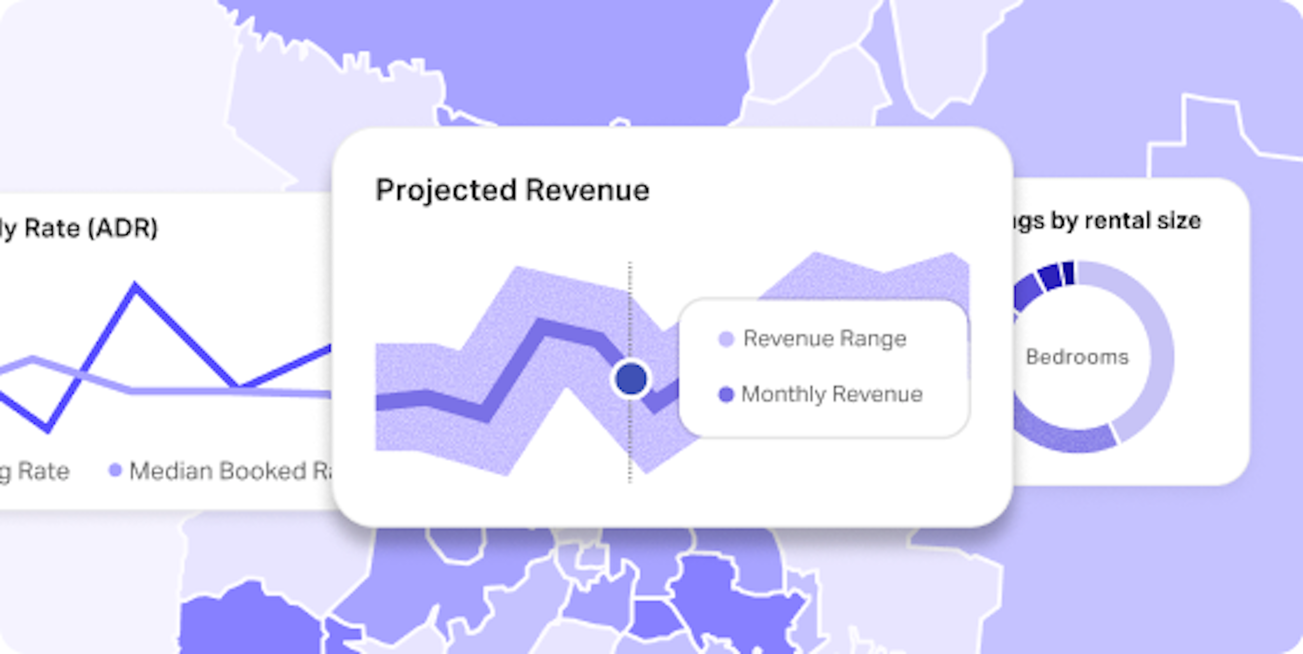Select the Revenue Range legend dot
The height and width of the screenshot is (654, 1303).
(x=726, y=339)
